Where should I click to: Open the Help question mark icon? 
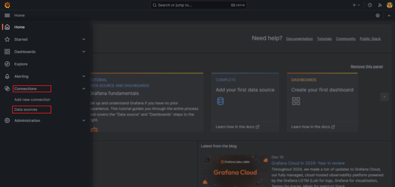370,5
